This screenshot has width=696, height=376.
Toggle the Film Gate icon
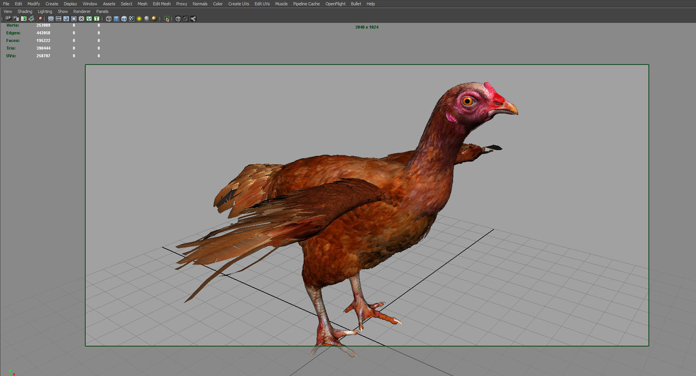point(58,19)
